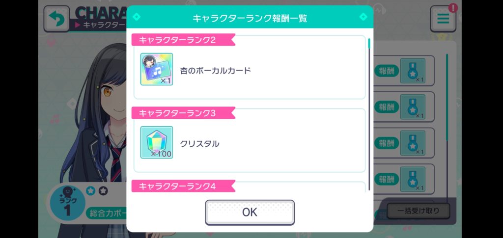Click An's vocal card reward icon
503x238 pixels.
(x=157, y=69)
